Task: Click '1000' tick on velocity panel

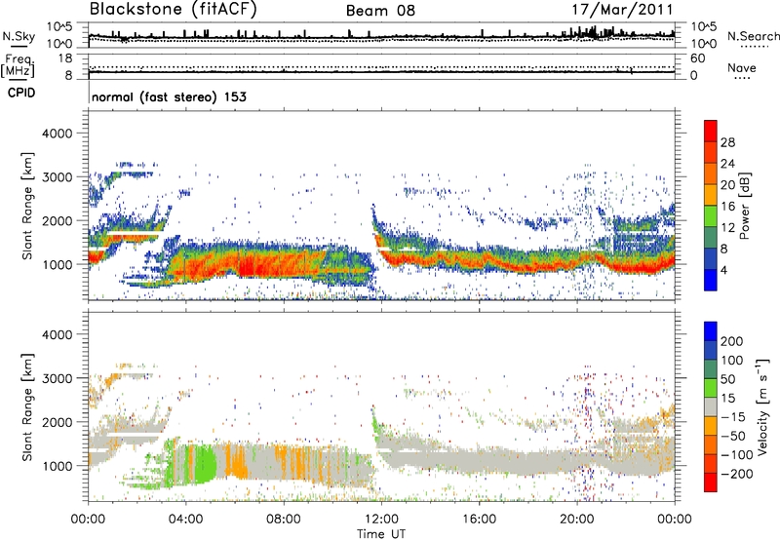Action: (x=58, y=466)
